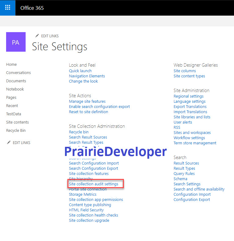Click the left sidebar EDIT LINKS pencil icon
This screenshot has width=234, height=241.
[x=9, y=143]
